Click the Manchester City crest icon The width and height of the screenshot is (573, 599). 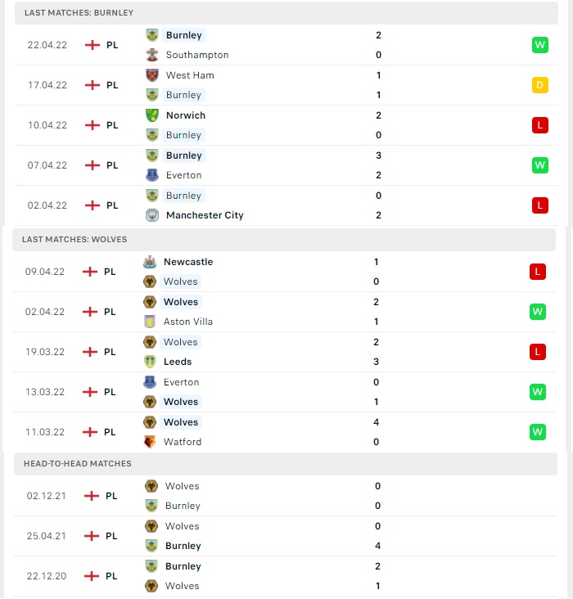pos(151,215)
